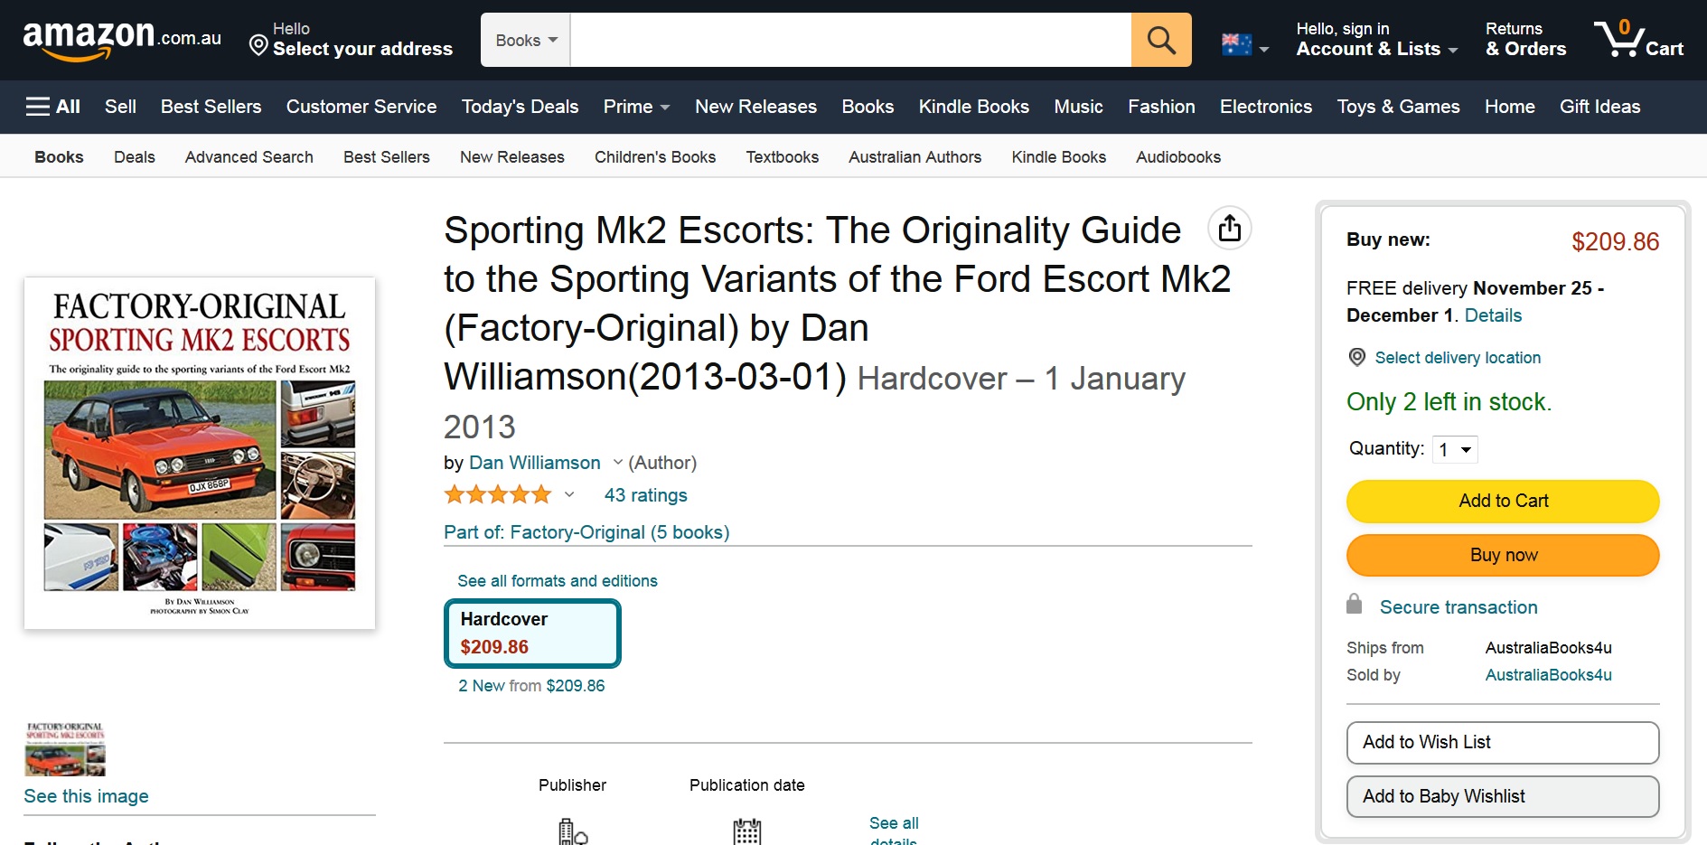Viewport: 1707px width, 845px height.
Task: Click into the search input field
Action: point(850,40)
